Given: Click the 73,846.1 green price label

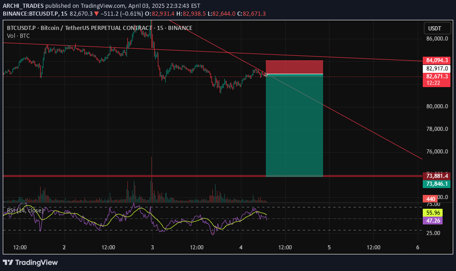Looking at the screenshot, I should (x=436, y=183).
